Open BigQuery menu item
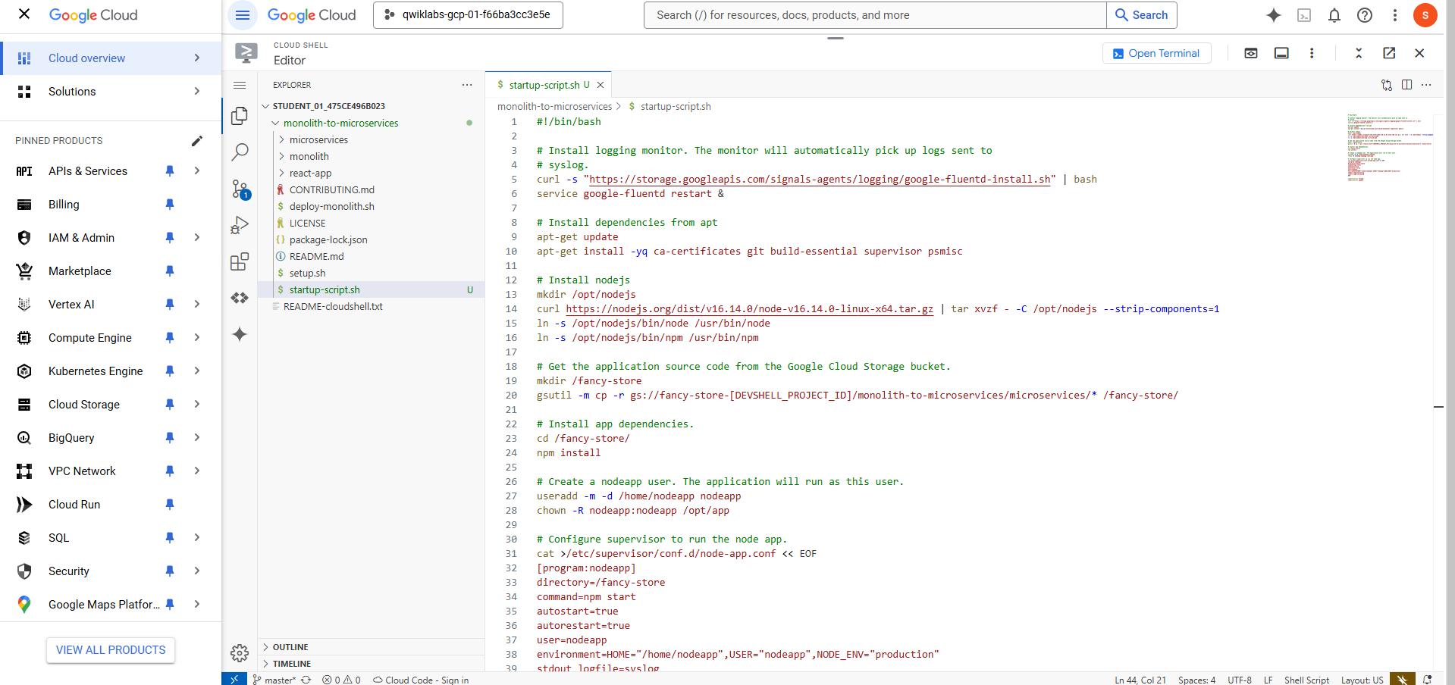This screenshot has height=685, width=1455. [x=71, y=438]
